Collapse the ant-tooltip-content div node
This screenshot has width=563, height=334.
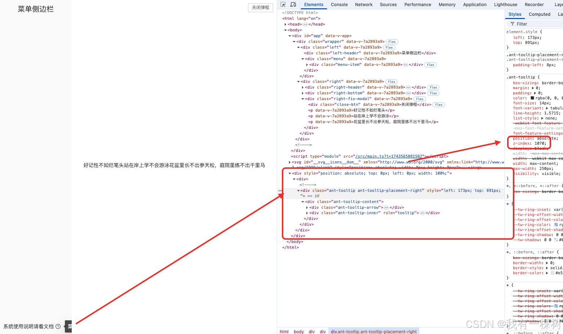click(303, 202)
